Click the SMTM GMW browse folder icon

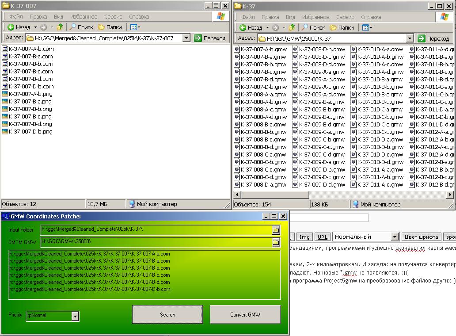[x=276, y=242]
